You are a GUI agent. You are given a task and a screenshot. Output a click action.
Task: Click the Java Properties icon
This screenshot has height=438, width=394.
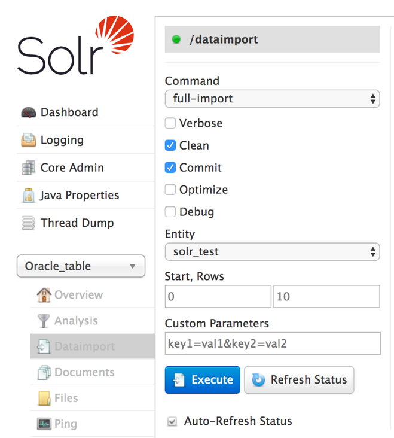(x=28, y=196)
